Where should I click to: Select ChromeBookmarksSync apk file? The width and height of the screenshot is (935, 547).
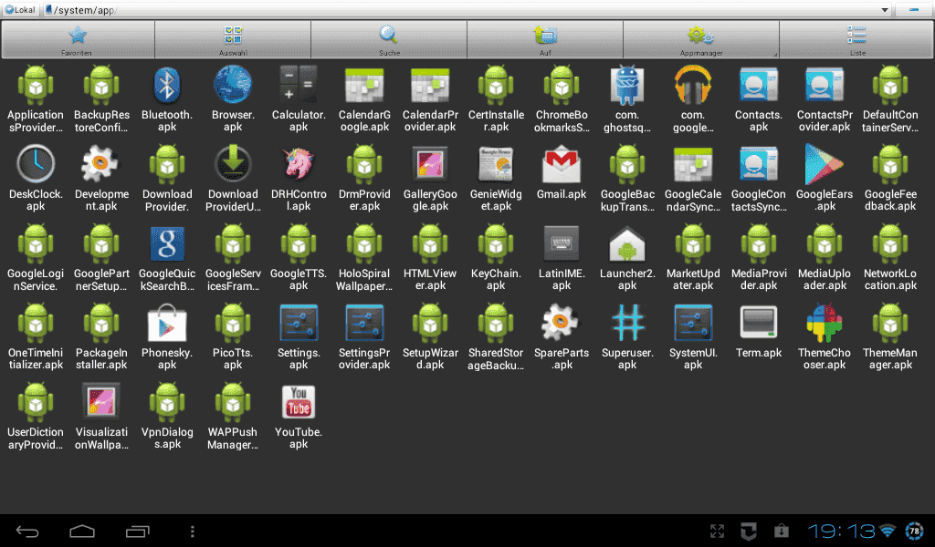click(562, 85)
